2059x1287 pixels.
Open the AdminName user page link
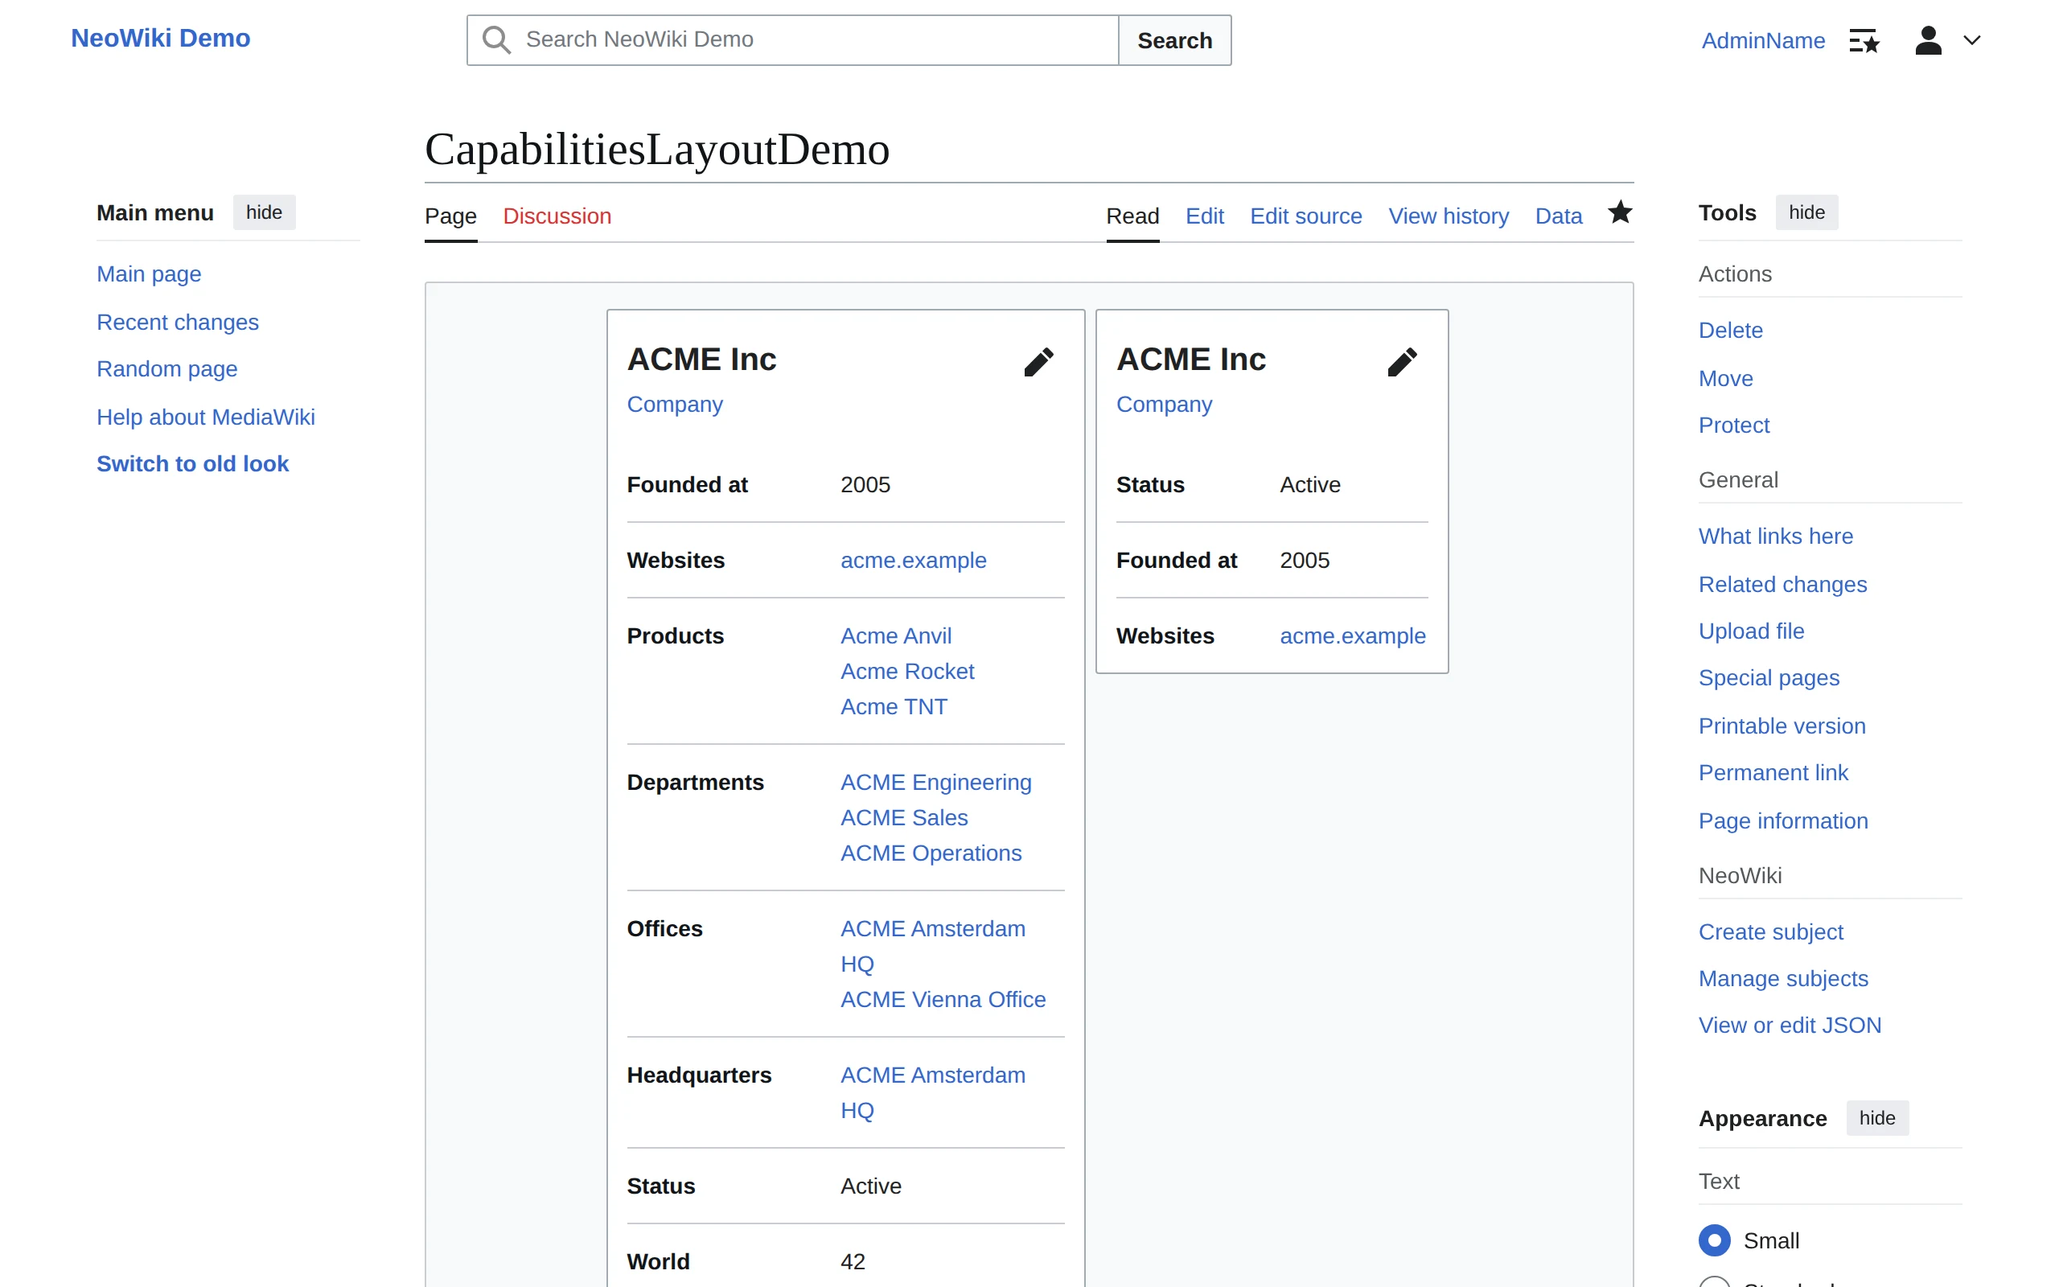pos(1763,40)
